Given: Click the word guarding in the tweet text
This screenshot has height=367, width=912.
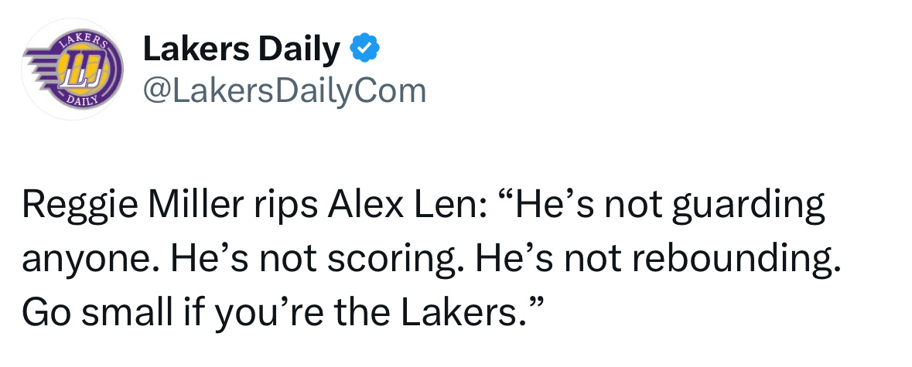Looking at the screenshot, I should (749, 207).
